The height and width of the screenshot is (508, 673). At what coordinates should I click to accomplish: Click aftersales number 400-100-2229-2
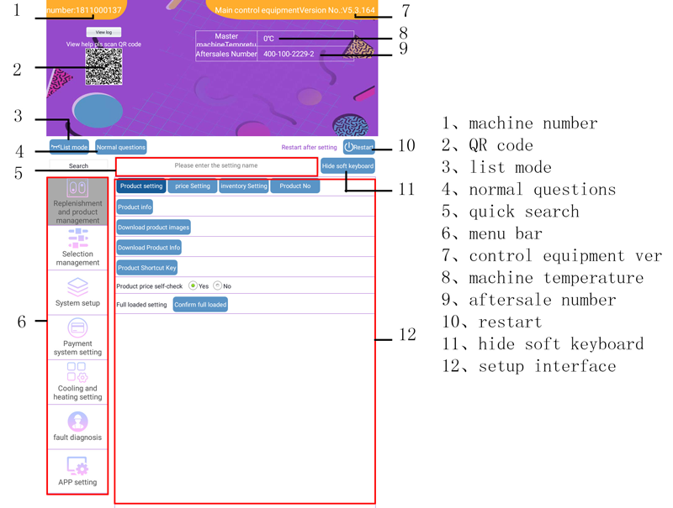(289, 54)
